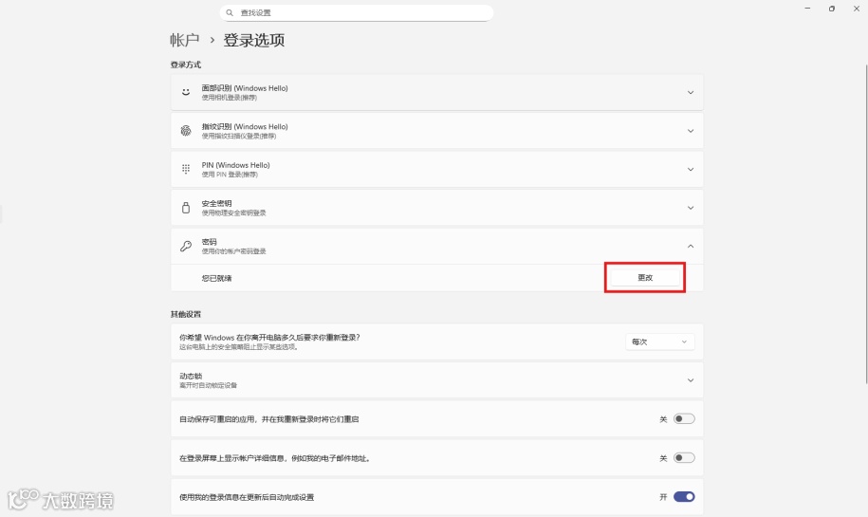Click the 离开时自动锁定设备 description
The image size is (868, 517).
click(x=208, y=385)
